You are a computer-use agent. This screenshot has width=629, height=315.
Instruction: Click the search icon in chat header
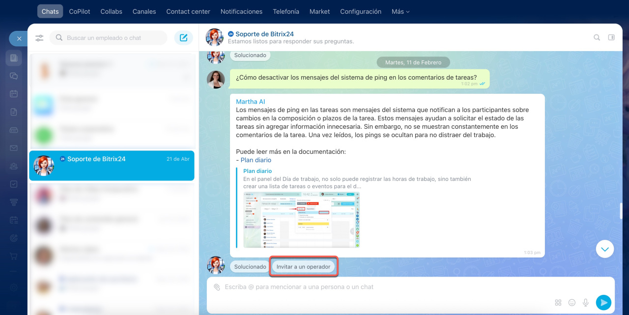(x=597, y=37)
